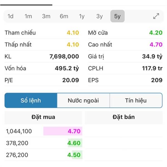
Task: Tap the P/E value 20.09
Action: [x=71, y=80]
